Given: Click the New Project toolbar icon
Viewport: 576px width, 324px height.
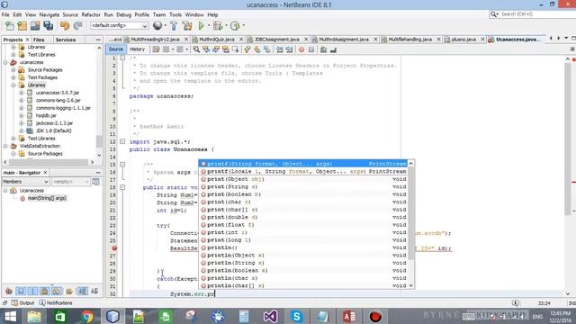Looking at the screenshot, I should 22,26.
